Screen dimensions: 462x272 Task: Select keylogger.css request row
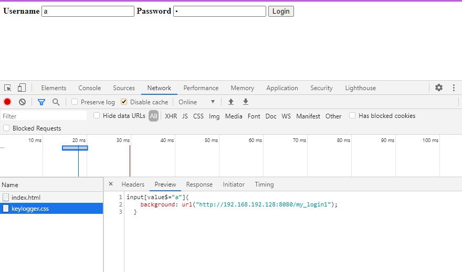(x=51, y=208)
